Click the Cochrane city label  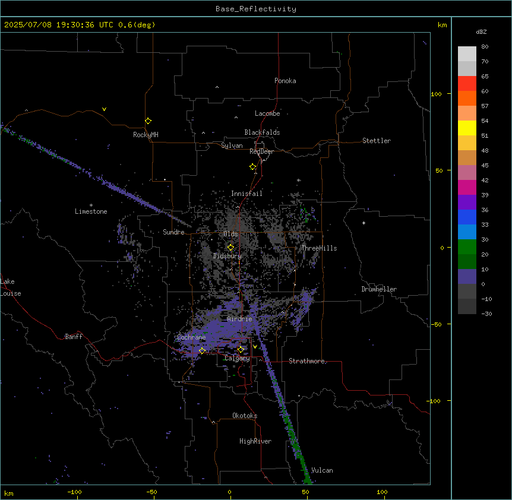point(191,337)
